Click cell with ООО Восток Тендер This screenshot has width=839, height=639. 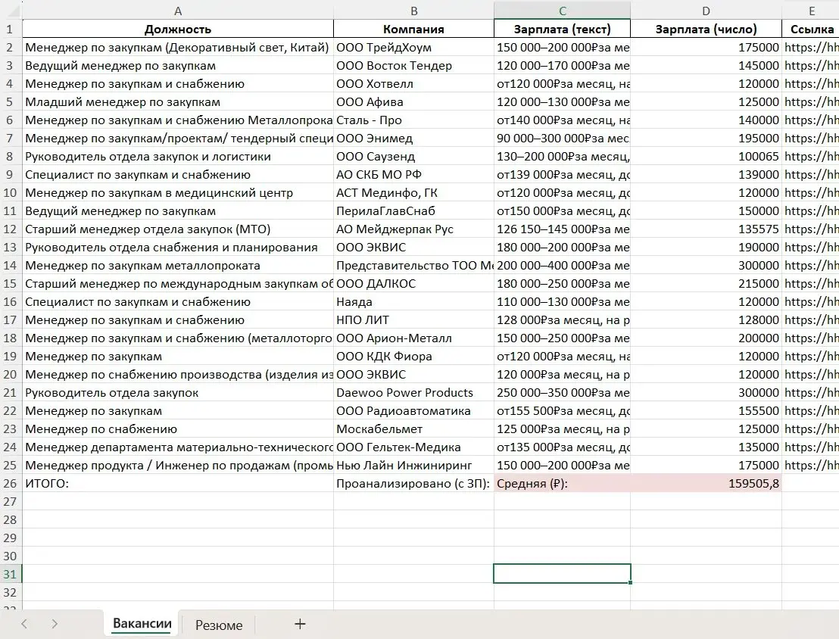point(413,66)
